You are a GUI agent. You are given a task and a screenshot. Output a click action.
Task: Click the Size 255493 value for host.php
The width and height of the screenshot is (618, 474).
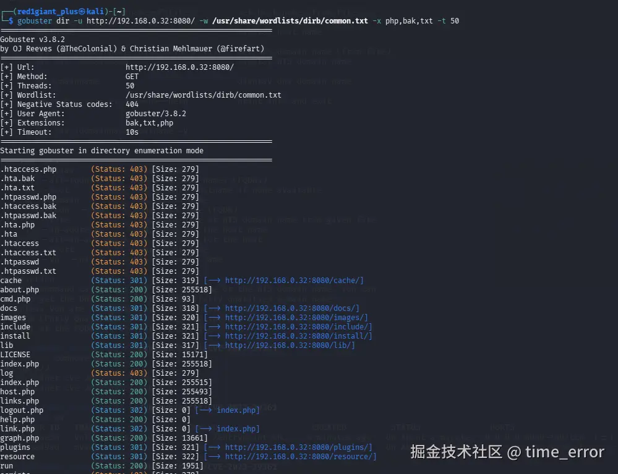point(182,392)
